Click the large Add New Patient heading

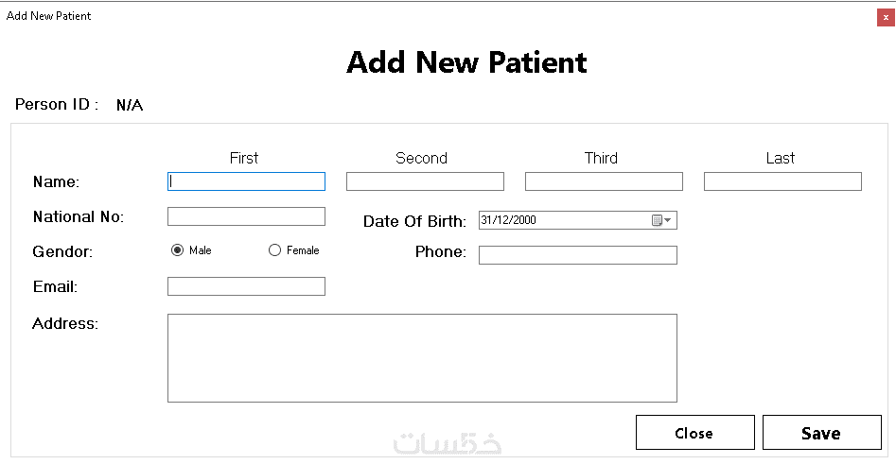[x=466, y=62]
